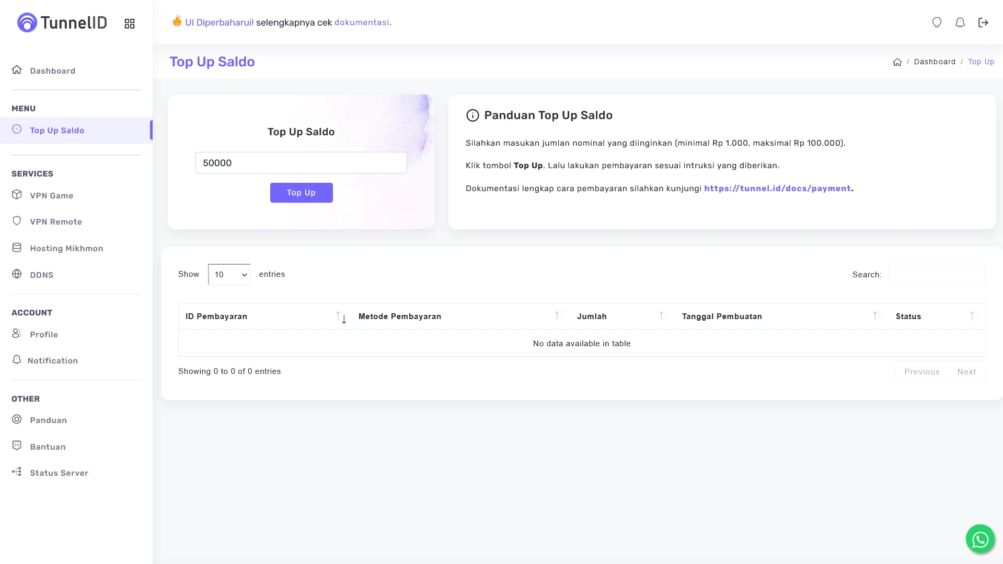This screenshot has width=1003, height=564.
Task: Click the logout icon
Action: [x=983, y=22]
